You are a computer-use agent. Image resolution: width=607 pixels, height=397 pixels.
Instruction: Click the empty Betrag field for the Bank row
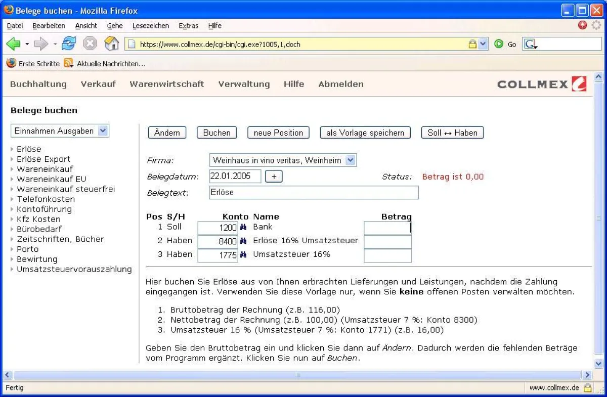[387, 228]
